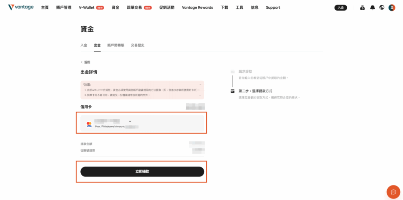This screenshot has width=403, height=200.
Task: Open the orange live chat bubble
Action: tap(393, 192)
